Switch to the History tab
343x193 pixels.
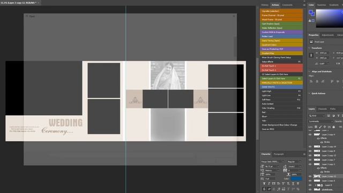tap(265, 5)
